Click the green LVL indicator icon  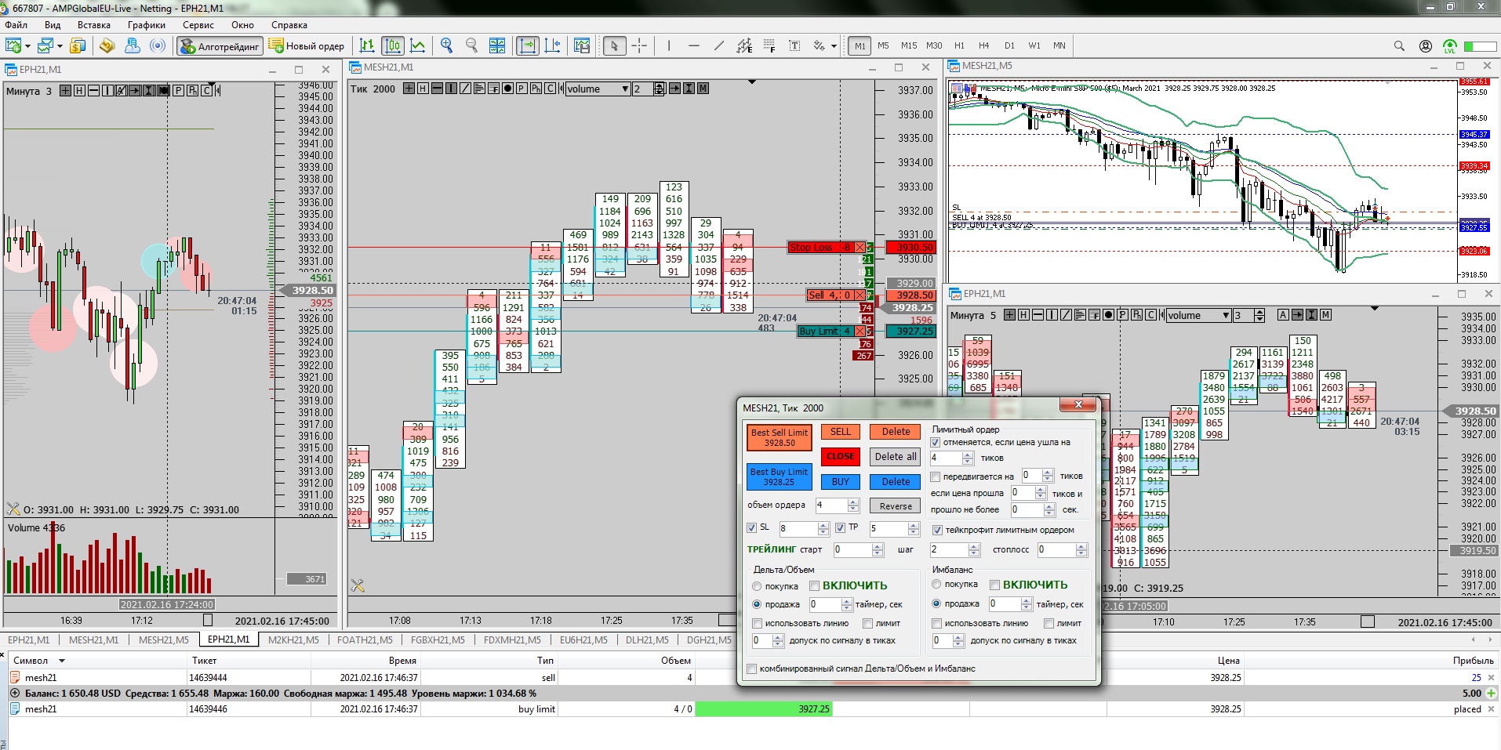pos(1449,46)
